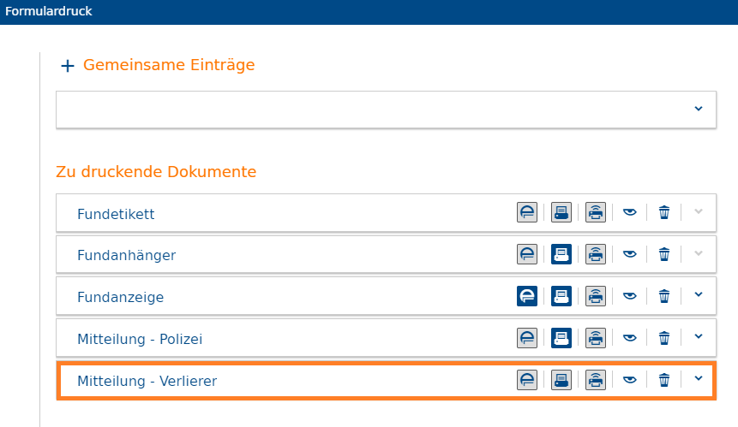This screenshot has height=427, width=738.
Task: Preview Mitteilung - Polizei with the eye icon
Action: tap(630, 338)
